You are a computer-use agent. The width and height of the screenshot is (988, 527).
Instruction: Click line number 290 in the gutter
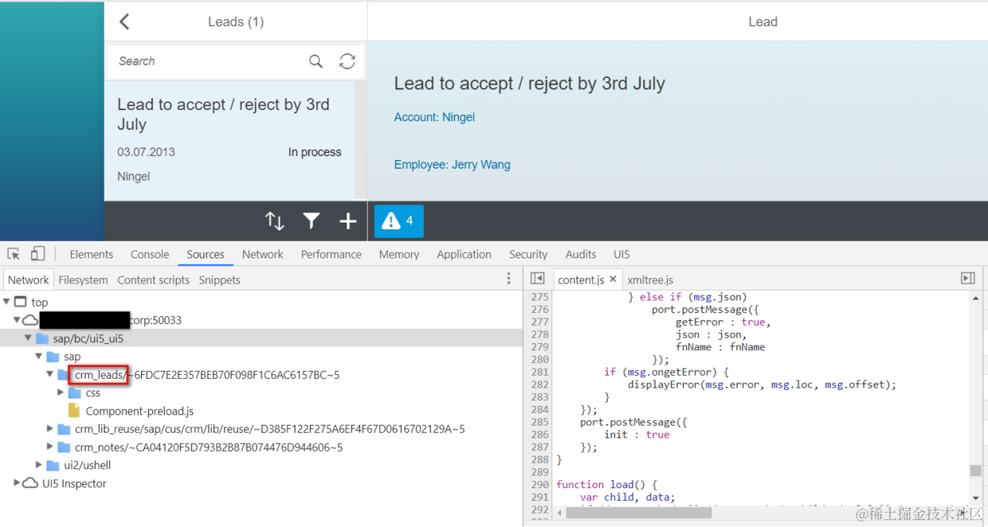(x=539, y=484)
